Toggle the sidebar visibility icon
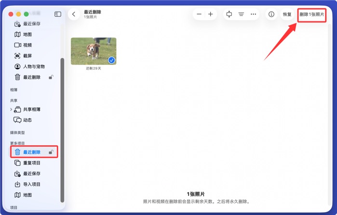Screen dimensions: 337x215 pos(57,14)
